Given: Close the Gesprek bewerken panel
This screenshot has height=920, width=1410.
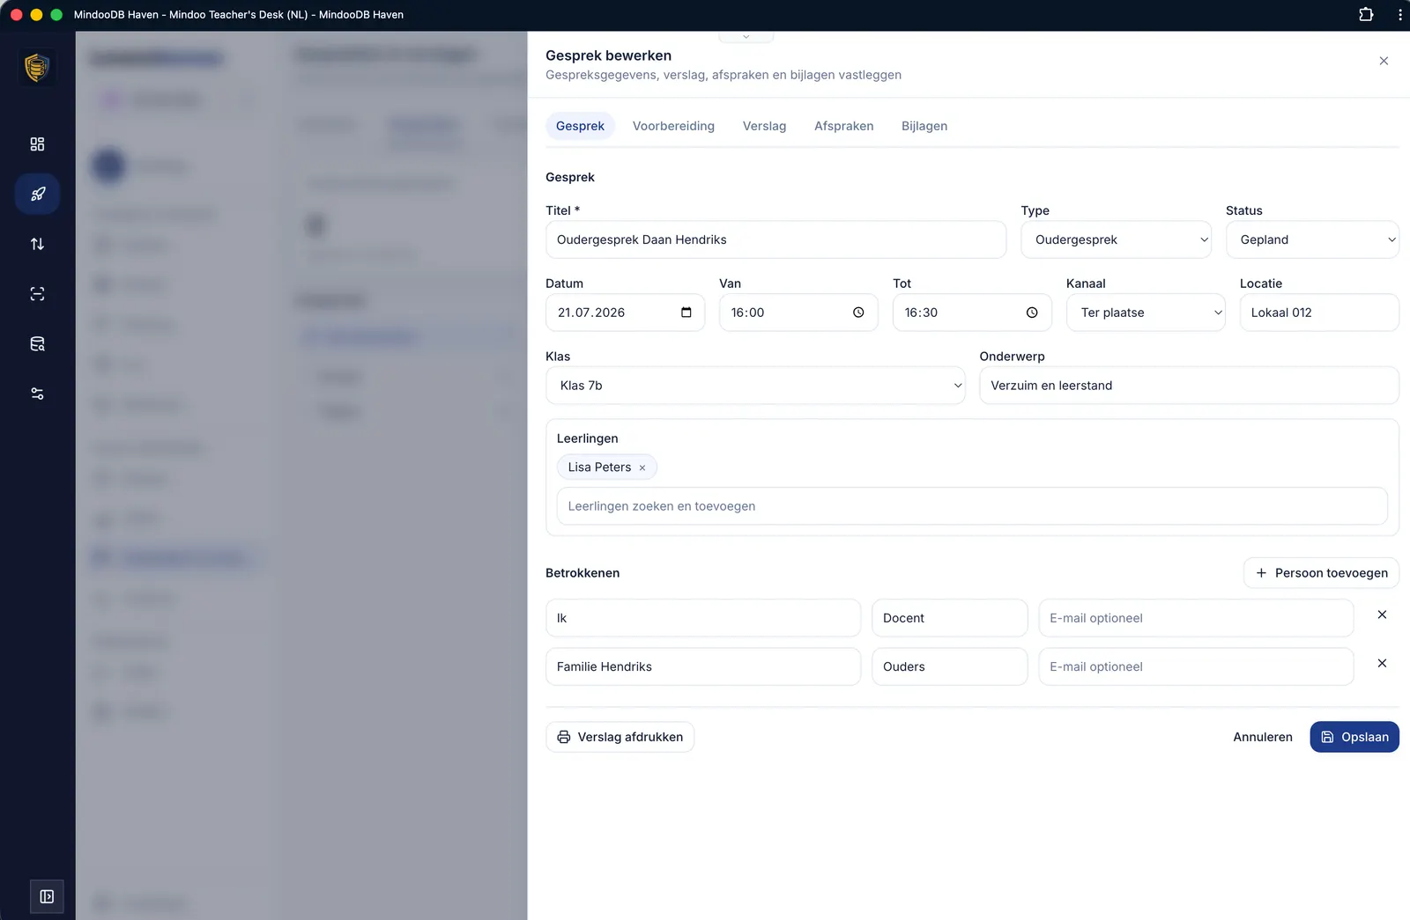Looking at the screenshot, I should click(1384, 61).
